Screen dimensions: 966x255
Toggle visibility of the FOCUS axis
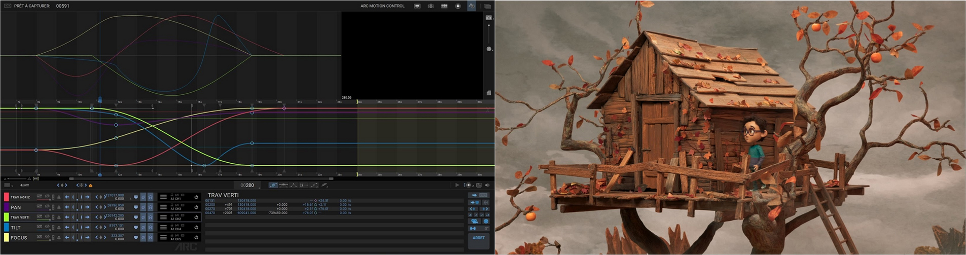(47, 237)
